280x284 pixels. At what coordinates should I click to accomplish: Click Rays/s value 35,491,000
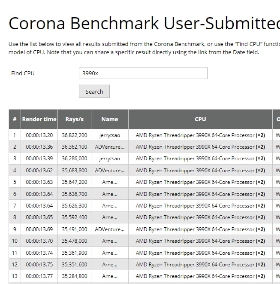pos(74,229)
